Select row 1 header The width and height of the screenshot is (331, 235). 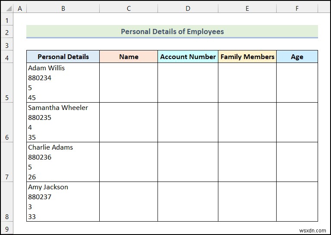[x=7, y=20]
